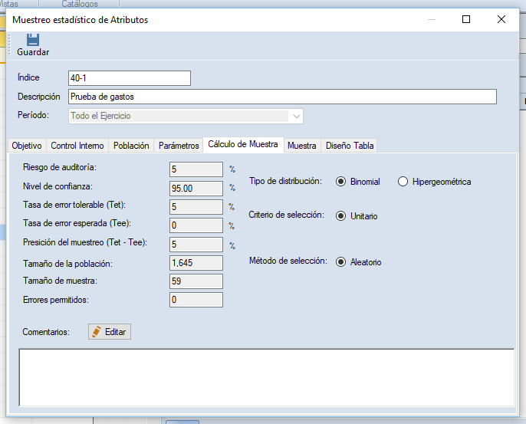Close the Muestreo estadístico de Atributos window
The width and height of the screenshot is (526, 424).
click(x=501, y=20)
